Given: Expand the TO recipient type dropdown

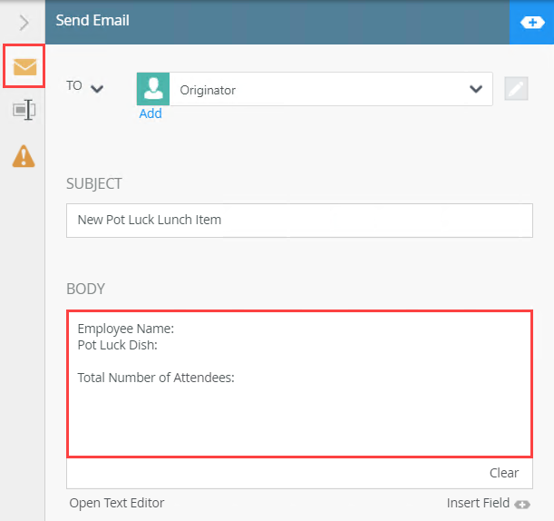Looking at the screenshot, I should tap(97, 88).
